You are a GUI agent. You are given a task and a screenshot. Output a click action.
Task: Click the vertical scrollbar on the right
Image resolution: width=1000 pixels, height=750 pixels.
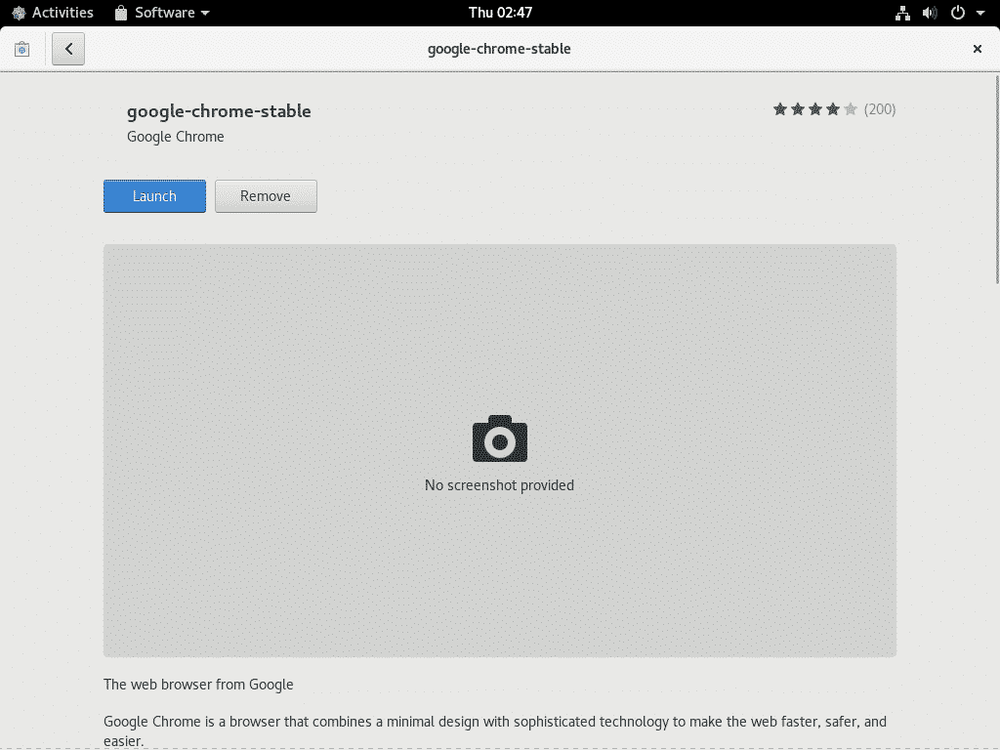tap(997, 180)
